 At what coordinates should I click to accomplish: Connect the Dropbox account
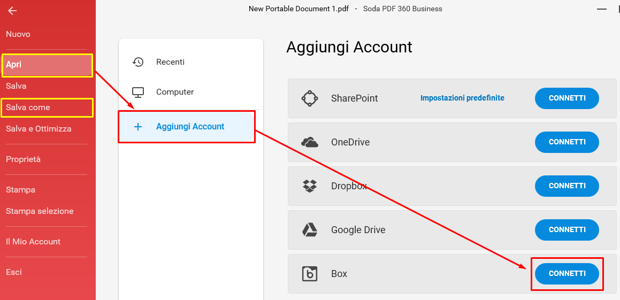[567, 186]
